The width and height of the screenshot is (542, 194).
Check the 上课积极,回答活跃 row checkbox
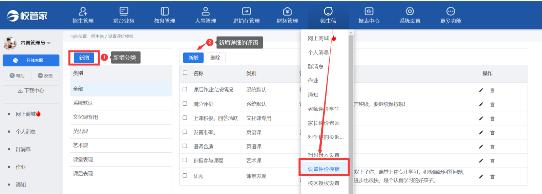[185, 117]
